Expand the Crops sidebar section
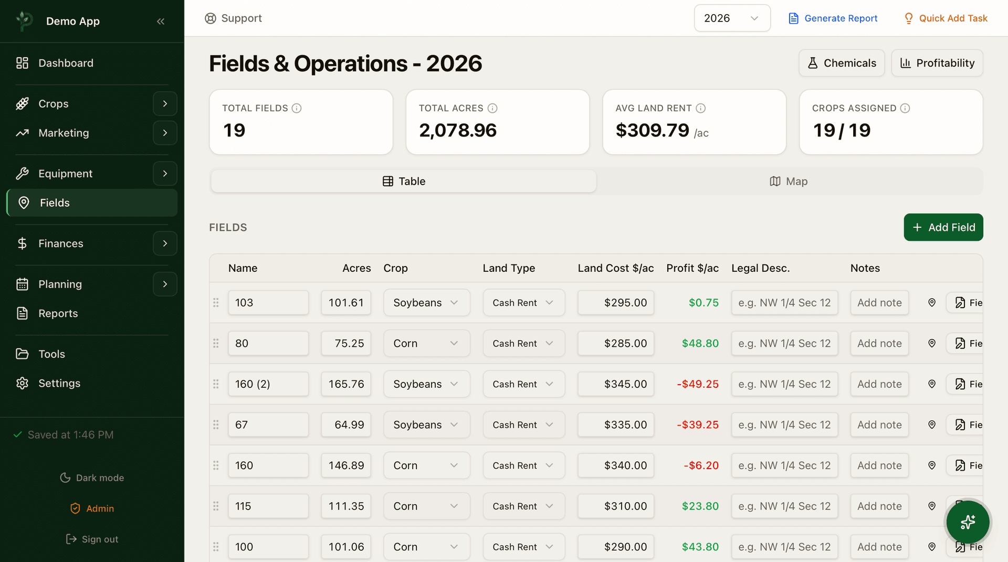This screenshot has height=562, width=1008. coord(165,104)
